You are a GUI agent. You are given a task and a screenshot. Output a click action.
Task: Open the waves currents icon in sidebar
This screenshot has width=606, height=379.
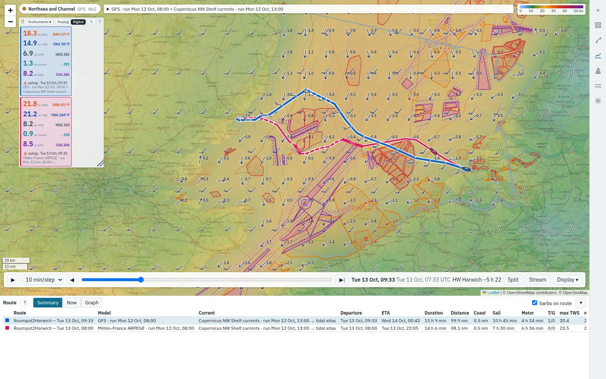pos(598,86)
